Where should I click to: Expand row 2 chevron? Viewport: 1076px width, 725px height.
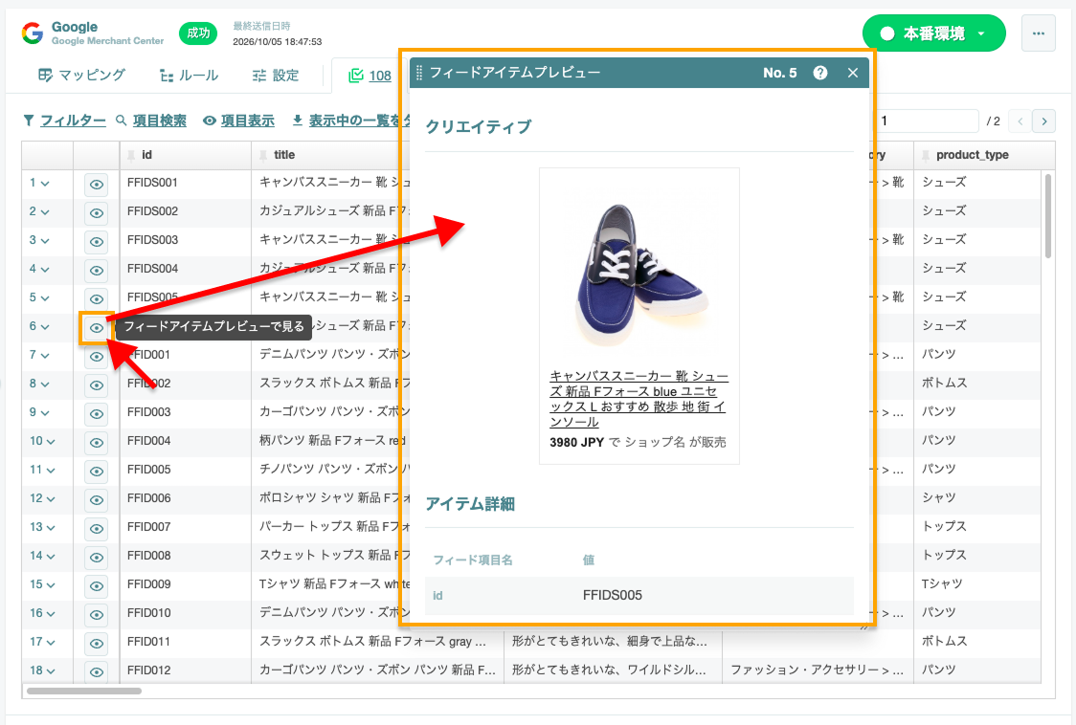coord(45,212)
